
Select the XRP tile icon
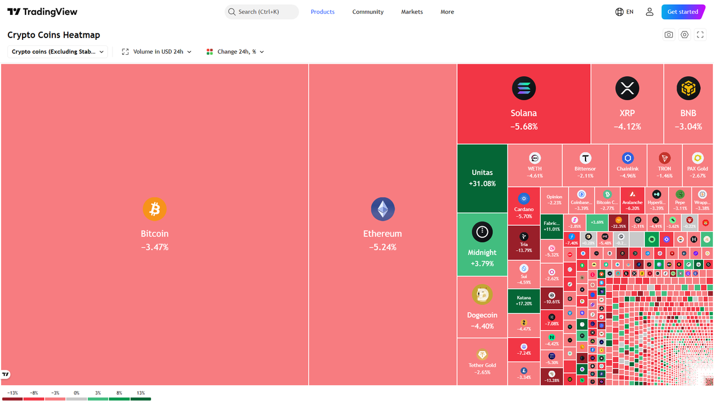coord(627,88)
